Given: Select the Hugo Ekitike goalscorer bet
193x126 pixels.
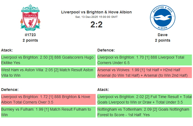Looking at the screenshot, I should pyautogui.click(x=48, y=60).
